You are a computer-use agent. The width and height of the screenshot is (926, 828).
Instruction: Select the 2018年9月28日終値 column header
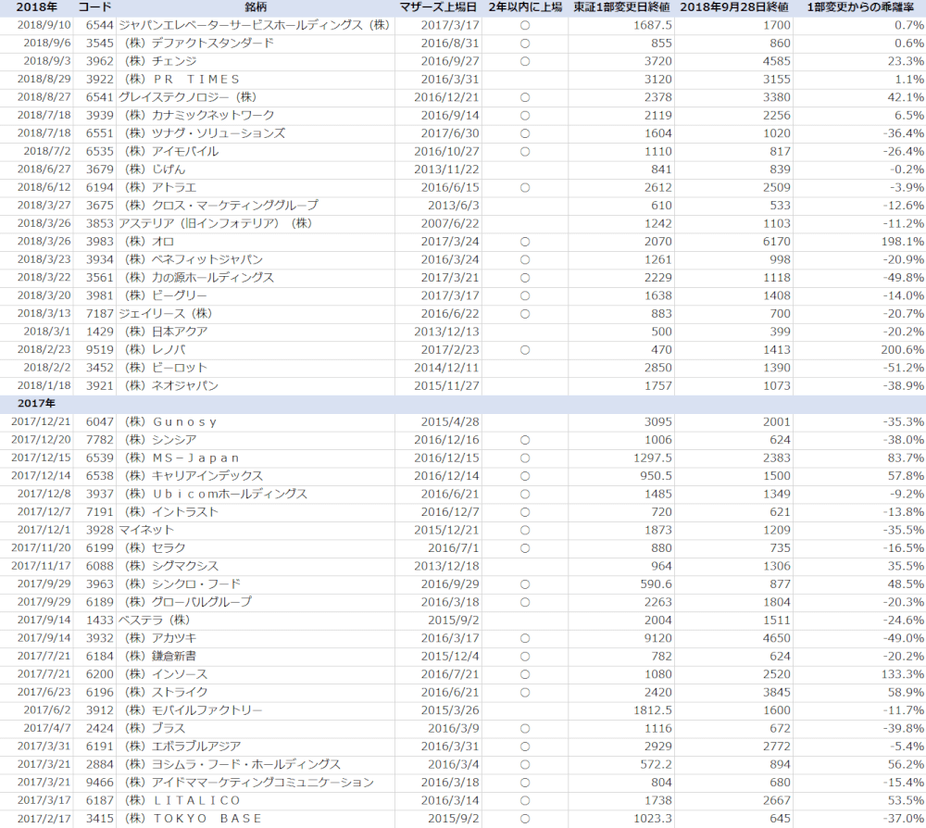733,7
